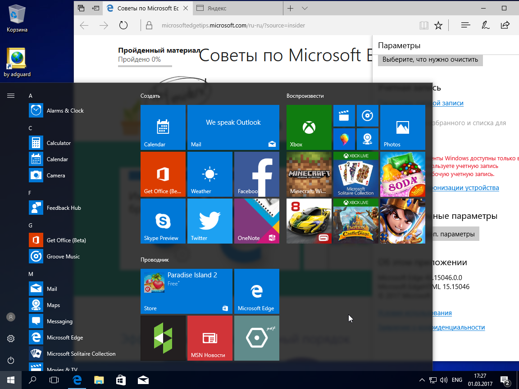Open the Paint 3D small tile

click(x=344, y=139)
